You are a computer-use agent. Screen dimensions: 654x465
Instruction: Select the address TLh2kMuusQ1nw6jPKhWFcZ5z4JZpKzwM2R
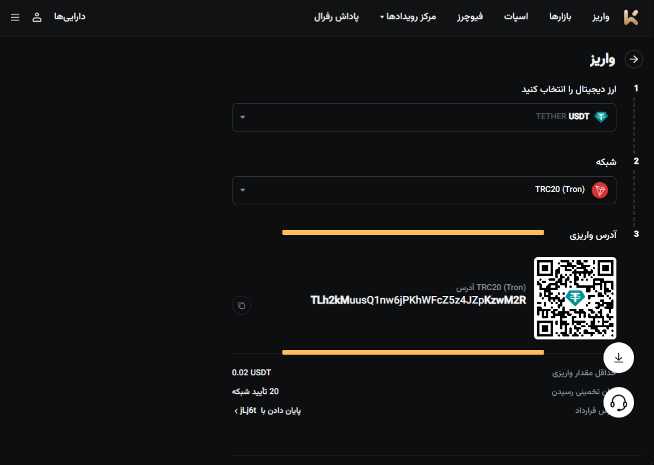pos(419,300)
